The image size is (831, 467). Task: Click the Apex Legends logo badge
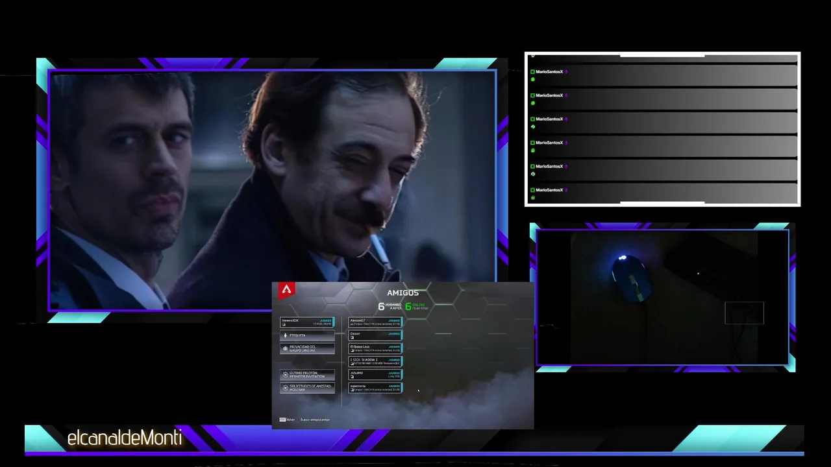click(286, 290)
